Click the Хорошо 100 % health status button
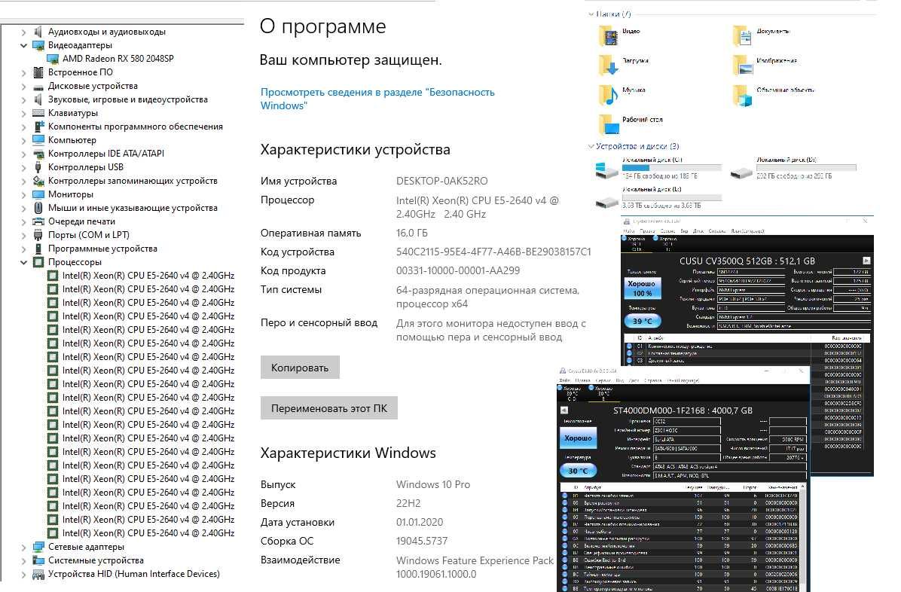The image size is (901, 592). click(x=642, y=288)
